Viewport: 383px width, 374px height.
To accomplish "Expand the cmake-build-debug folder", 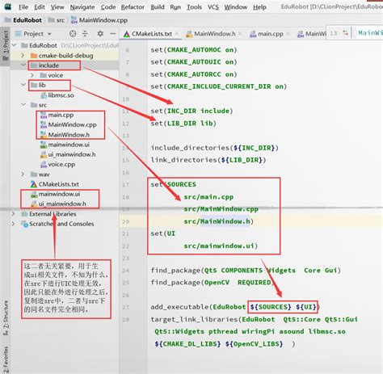I will point(23,55).
